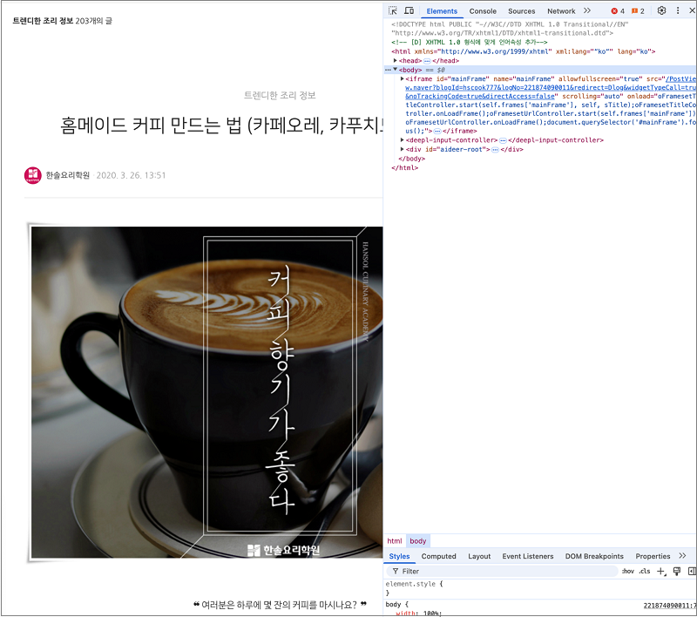Image resolution: width=697 pixels, height=617 pixels.
Task: Select the html breadcrumb item
Action: [x=395, y=541]
